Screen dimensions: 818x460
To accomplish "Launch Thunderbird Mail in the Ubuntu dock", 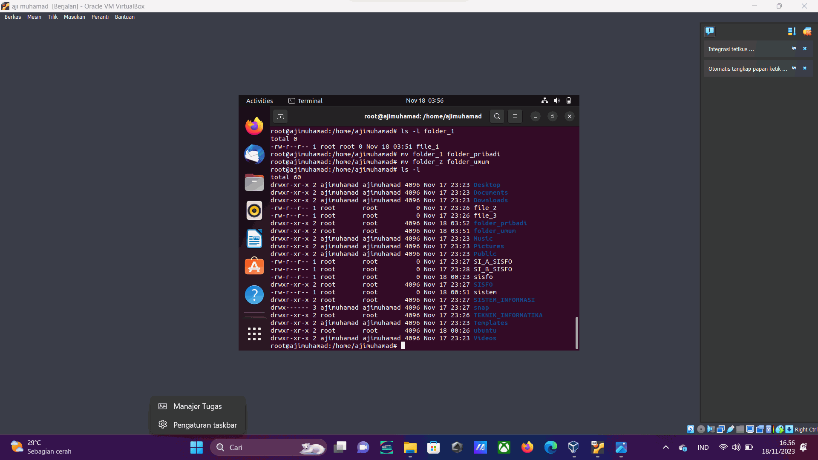I will [254, 154].
